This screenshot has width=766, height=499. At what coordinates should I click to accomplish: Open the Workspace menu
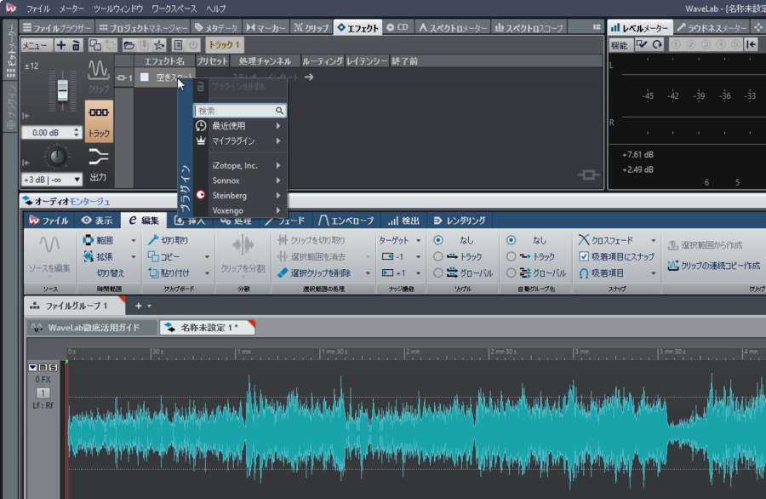coord(174,9)
